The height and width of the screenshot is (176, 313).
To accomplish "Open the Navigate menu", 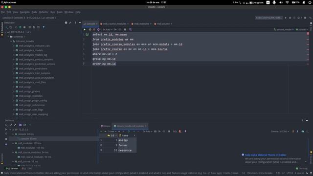I will tap(25, 12).
